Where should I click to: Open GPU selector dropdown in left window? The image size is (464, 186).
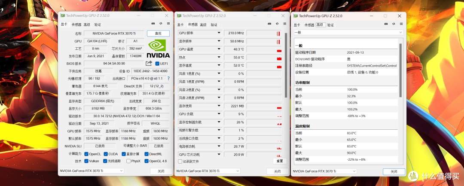(92, 171)
